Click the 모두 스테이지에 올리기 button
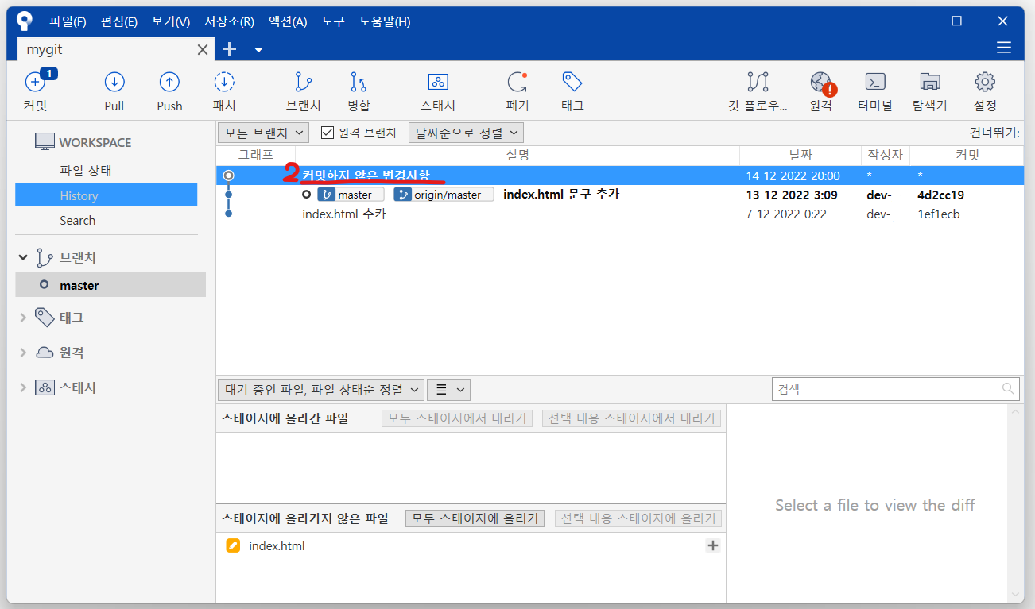This screenshot has height=609, width=1035. point(475,518)
